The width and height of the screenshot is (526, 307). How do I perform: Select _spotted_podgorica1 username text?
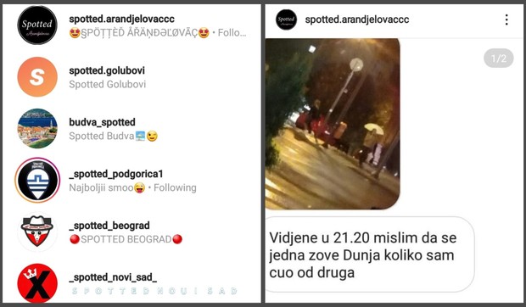(115, 174)
